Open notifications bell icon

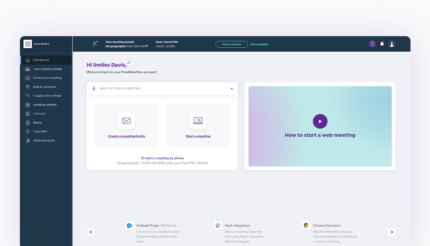tap(382, 44)
